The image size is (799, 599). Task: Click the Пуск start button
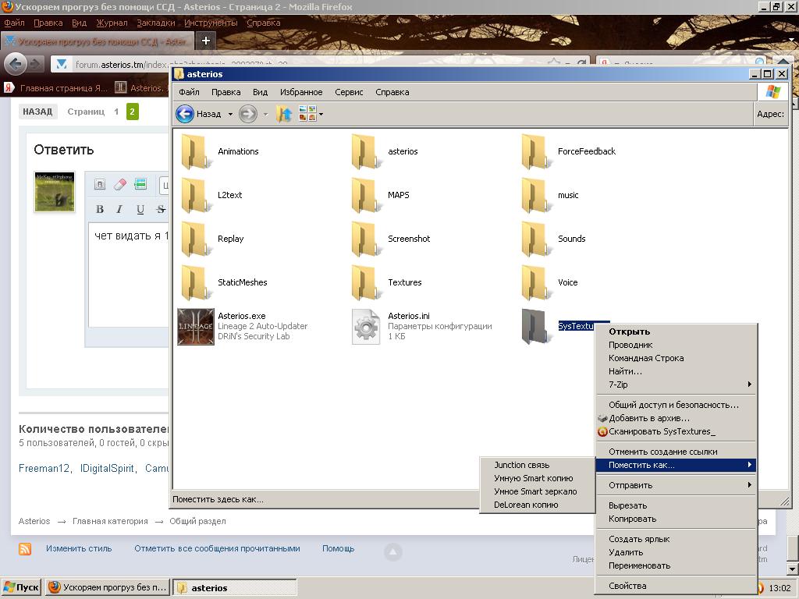pyautogui.click(x=22, y=587)
